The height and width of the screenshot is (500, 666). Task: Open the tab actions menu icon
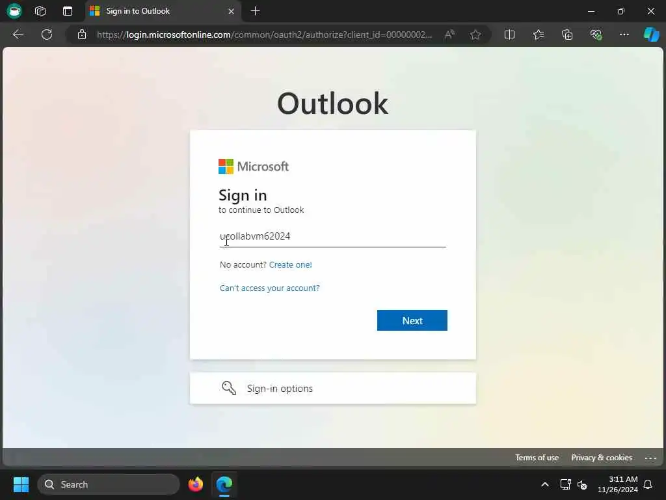click(x=68, y=11)
